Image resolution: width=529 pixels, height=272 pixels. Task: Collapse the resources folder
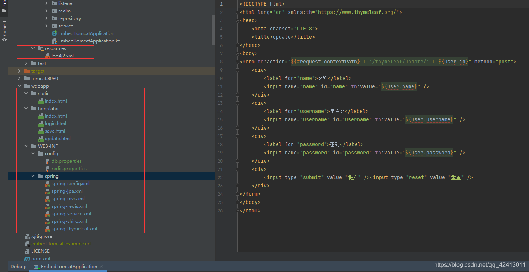pos(33,48)
